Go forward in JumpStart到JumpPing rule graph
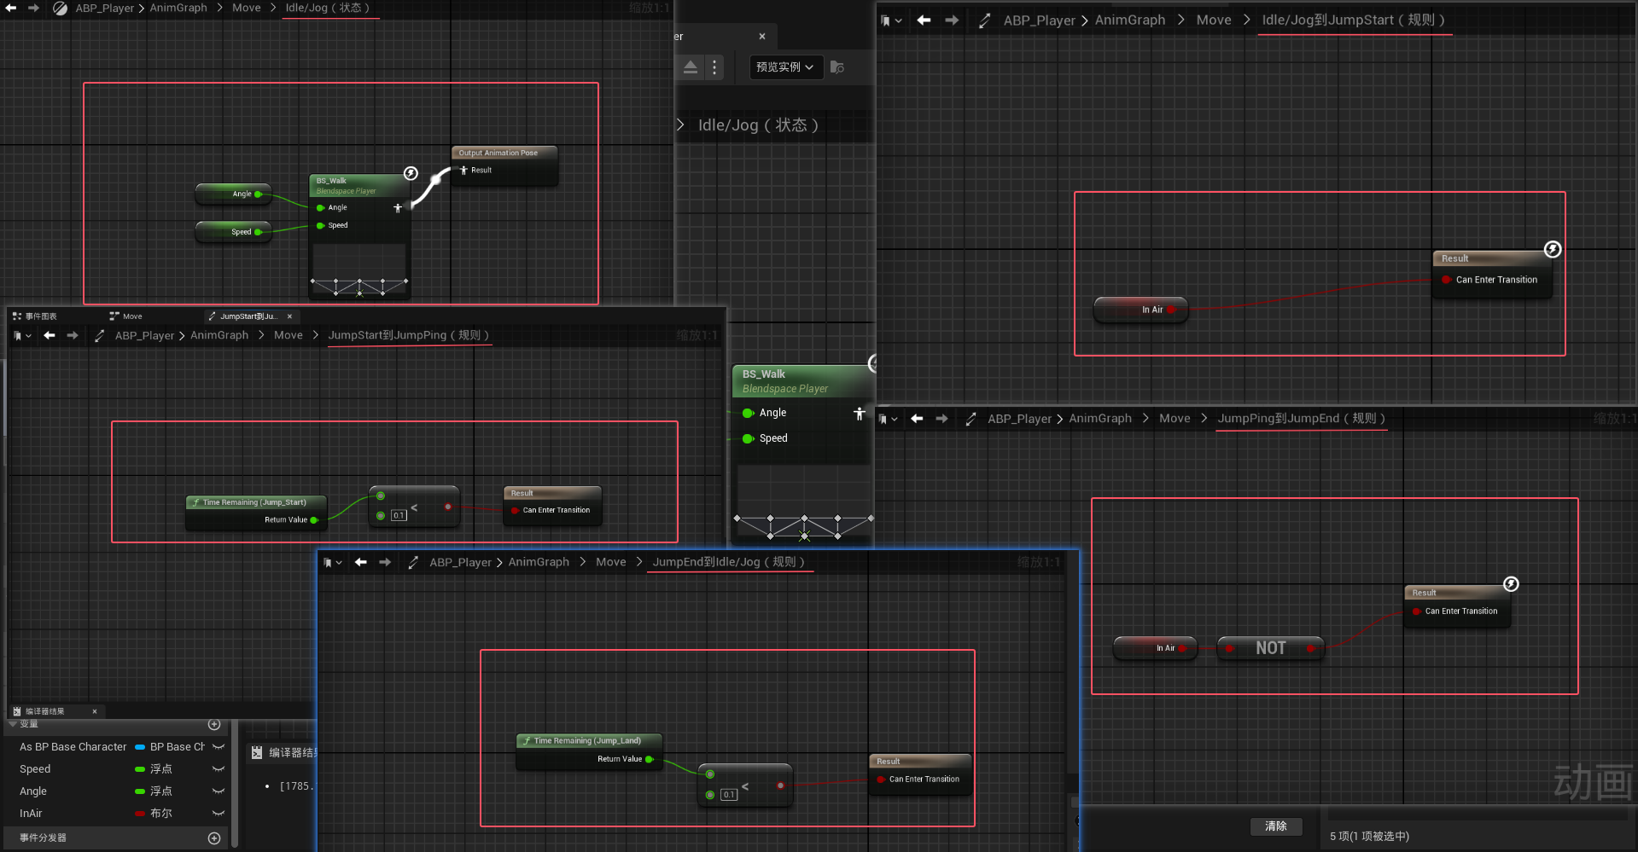 coord(73,336)
